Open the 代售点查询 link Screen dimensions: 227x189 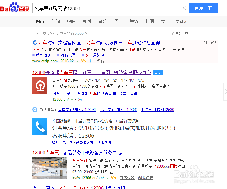point(128,93)
